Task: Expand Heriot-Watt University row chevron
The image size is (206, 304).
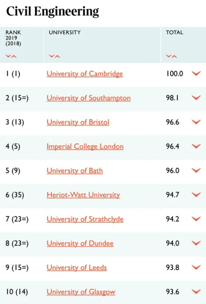Action: 196,195
